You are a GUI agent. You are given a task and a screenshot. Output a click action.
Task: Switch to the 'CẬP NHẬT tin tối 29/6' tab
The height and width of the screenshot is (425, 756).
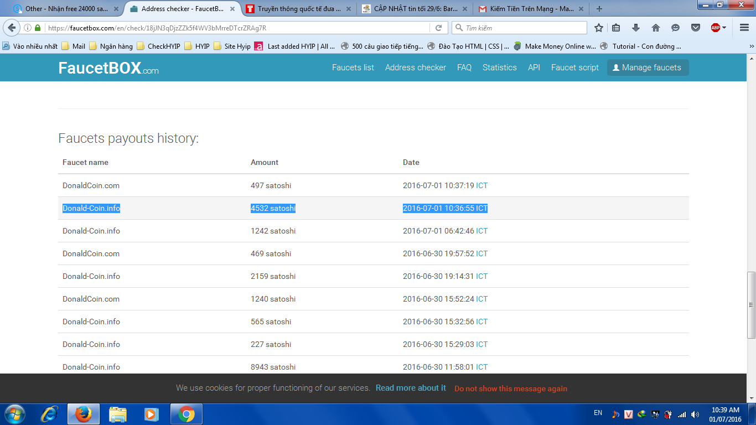coord(414,9)
